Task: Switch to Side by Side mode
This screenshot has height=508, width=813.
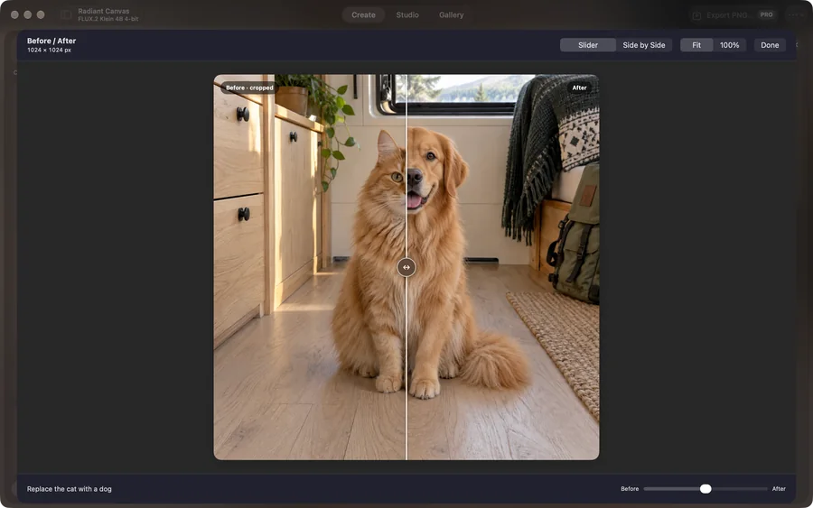Action: point(644,45)
